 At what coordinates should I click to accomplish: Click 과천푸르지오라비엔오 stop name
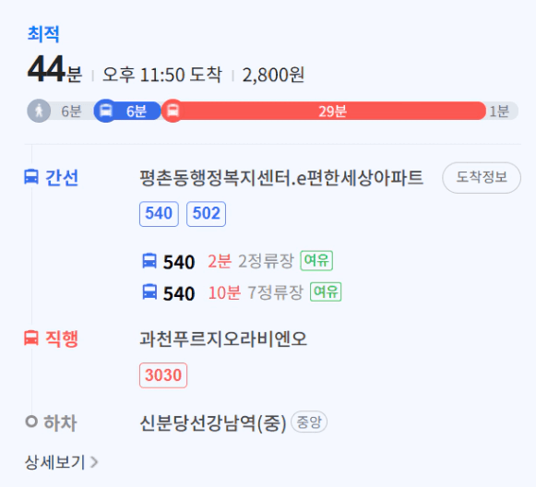point(223,339)
